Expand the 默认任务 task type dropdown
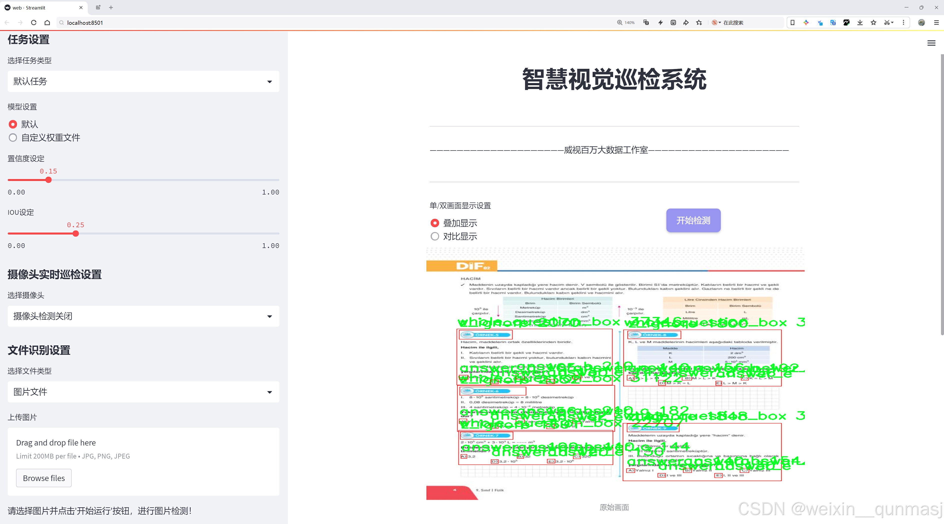 [143, 81]
